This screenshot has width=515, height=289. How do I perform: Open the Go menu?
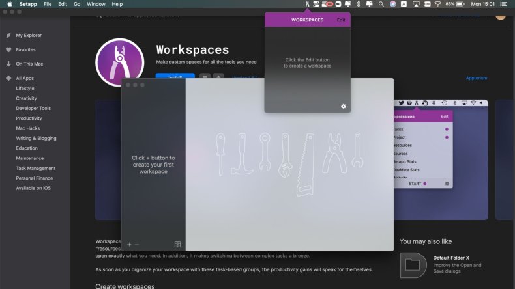tap(77, 4)
